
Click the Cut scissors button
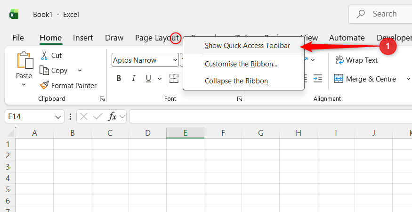(51, 56)
